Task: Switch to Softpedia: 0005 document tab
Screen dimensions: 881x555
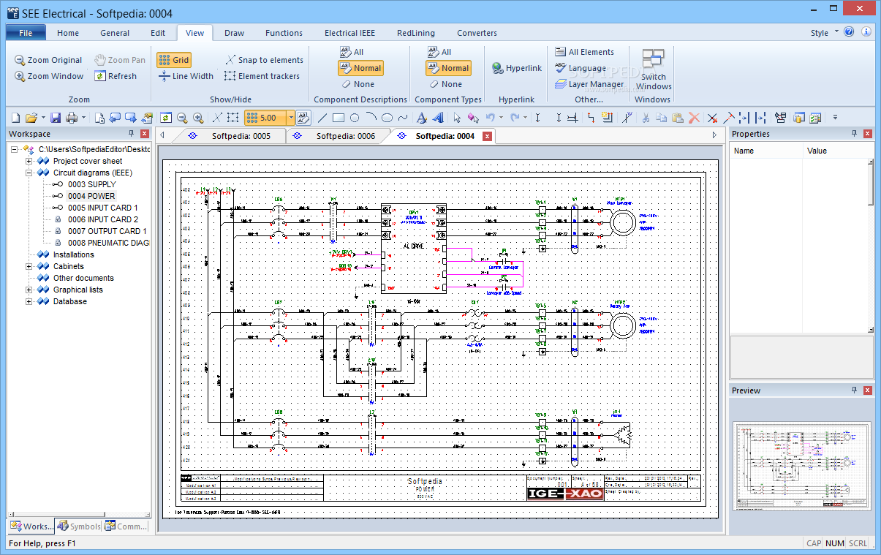Action: pyautogui.click(x=241, y=136)
